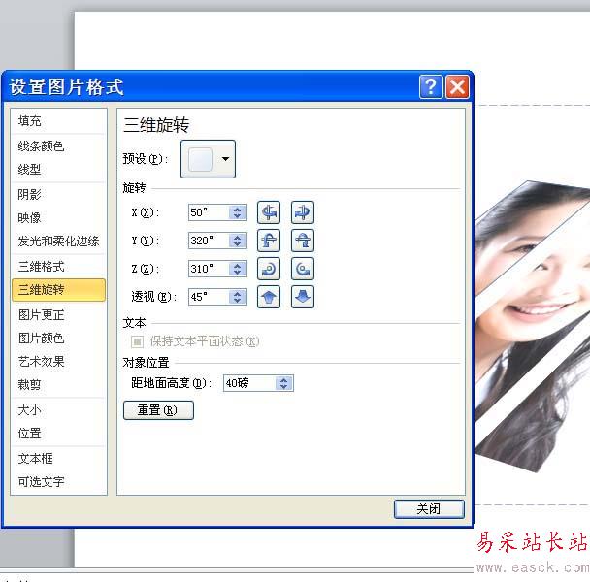Click Z rotation spinner arrows
The width and height of the screenshot is (590, 582).
coord(238,269)
